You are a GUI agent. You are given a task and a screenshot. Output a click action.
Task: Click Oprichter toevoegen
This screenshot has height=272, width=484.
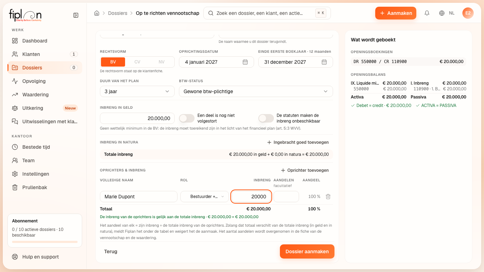(x=305, y=170)
